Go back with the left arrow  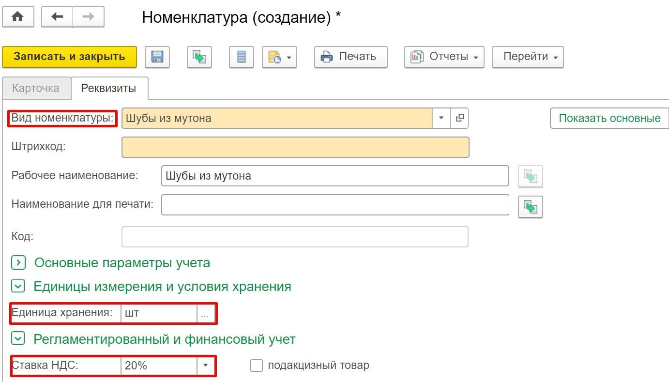[57, 17]
